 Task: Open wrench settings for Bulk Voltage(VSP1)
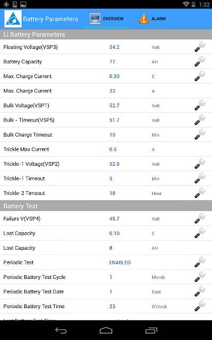[200, 105]
